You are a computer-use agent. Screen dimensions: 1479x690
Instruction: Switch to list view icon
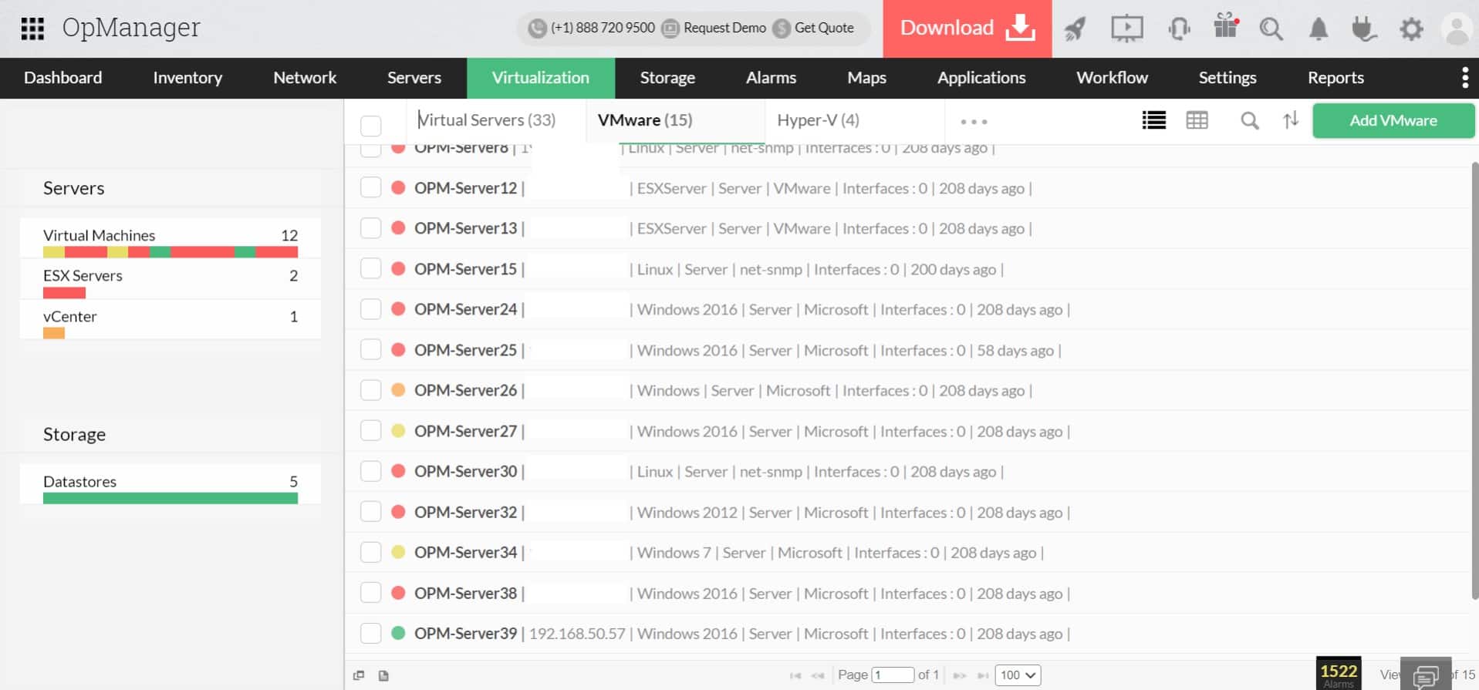(x=1154, y=120)
